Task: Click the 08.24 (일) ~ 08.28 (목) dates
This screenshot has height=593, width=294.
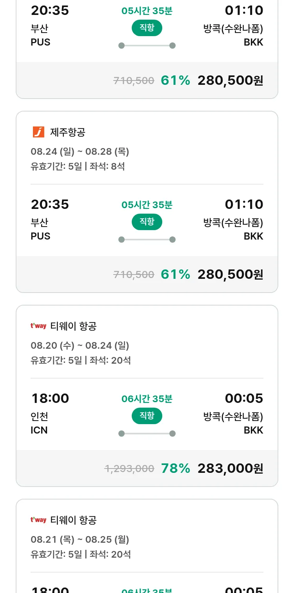Action: pos(80,152)
